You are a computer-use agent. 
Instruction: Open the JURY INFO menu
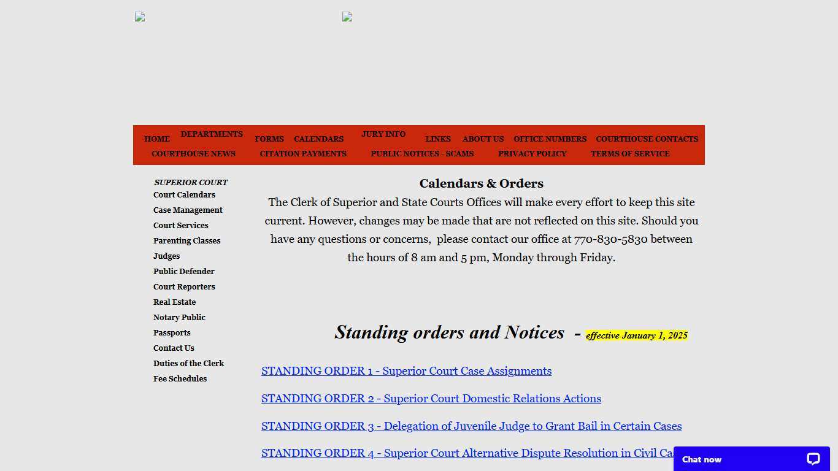pyautogui.click(x=383, y=134)
